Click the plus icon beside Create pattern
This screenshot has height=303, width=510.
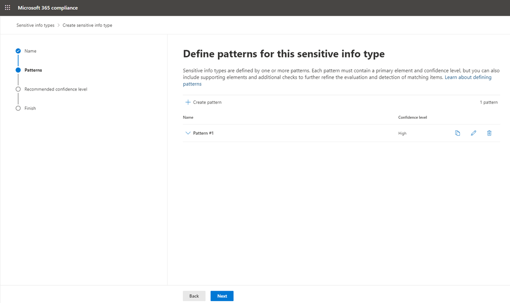tap(188, 102)
